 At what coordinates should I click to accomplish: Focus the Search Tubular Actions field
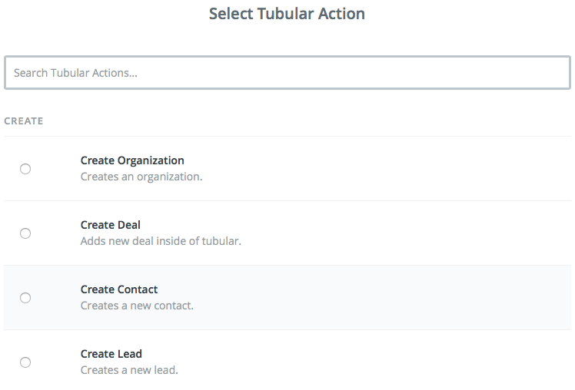click(x=287, y=72)
